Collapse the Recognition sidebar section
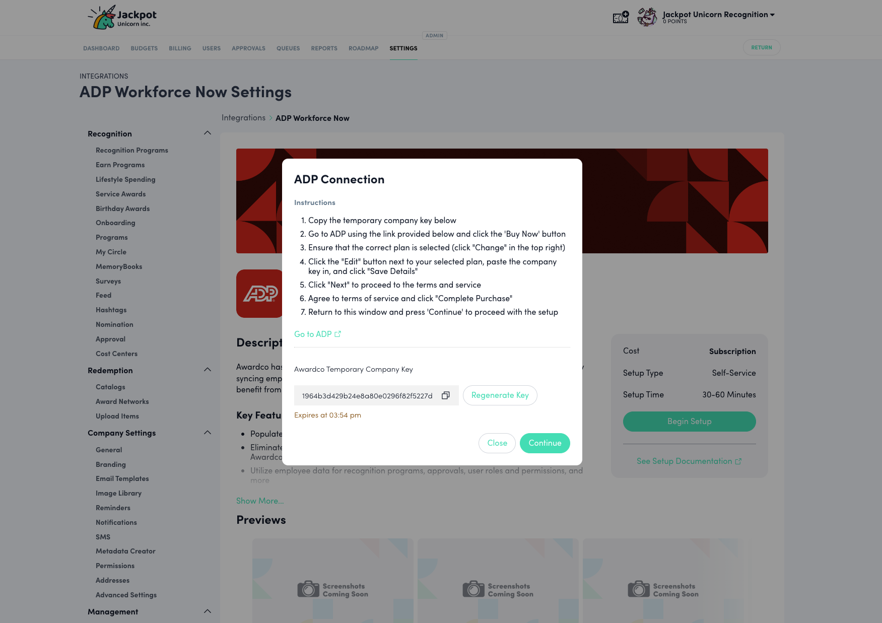This screenshot has height=623, width=882. coord(208,132)
